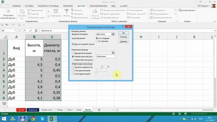This screenshot has width=217, height=122.
Task: Open the Name Box dropdown arrow
Action: pos(15,30)
